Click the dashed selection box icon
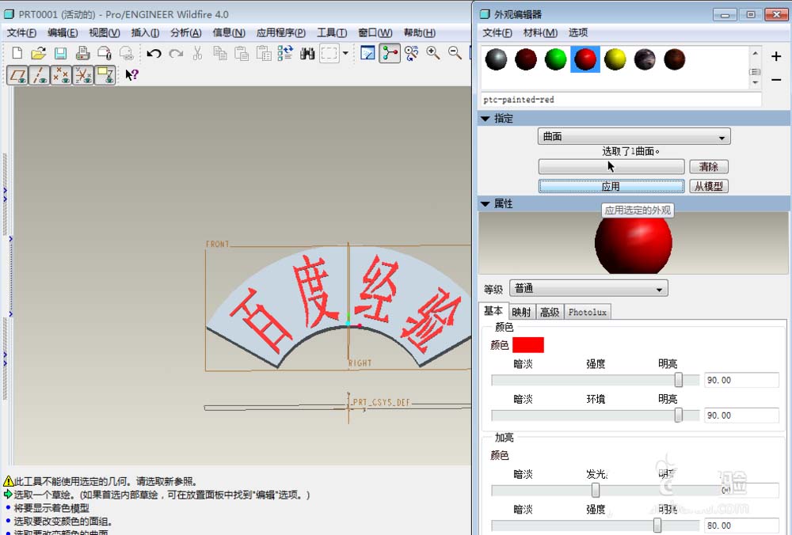This screenshot has height=535, width=792. [329, 53]
